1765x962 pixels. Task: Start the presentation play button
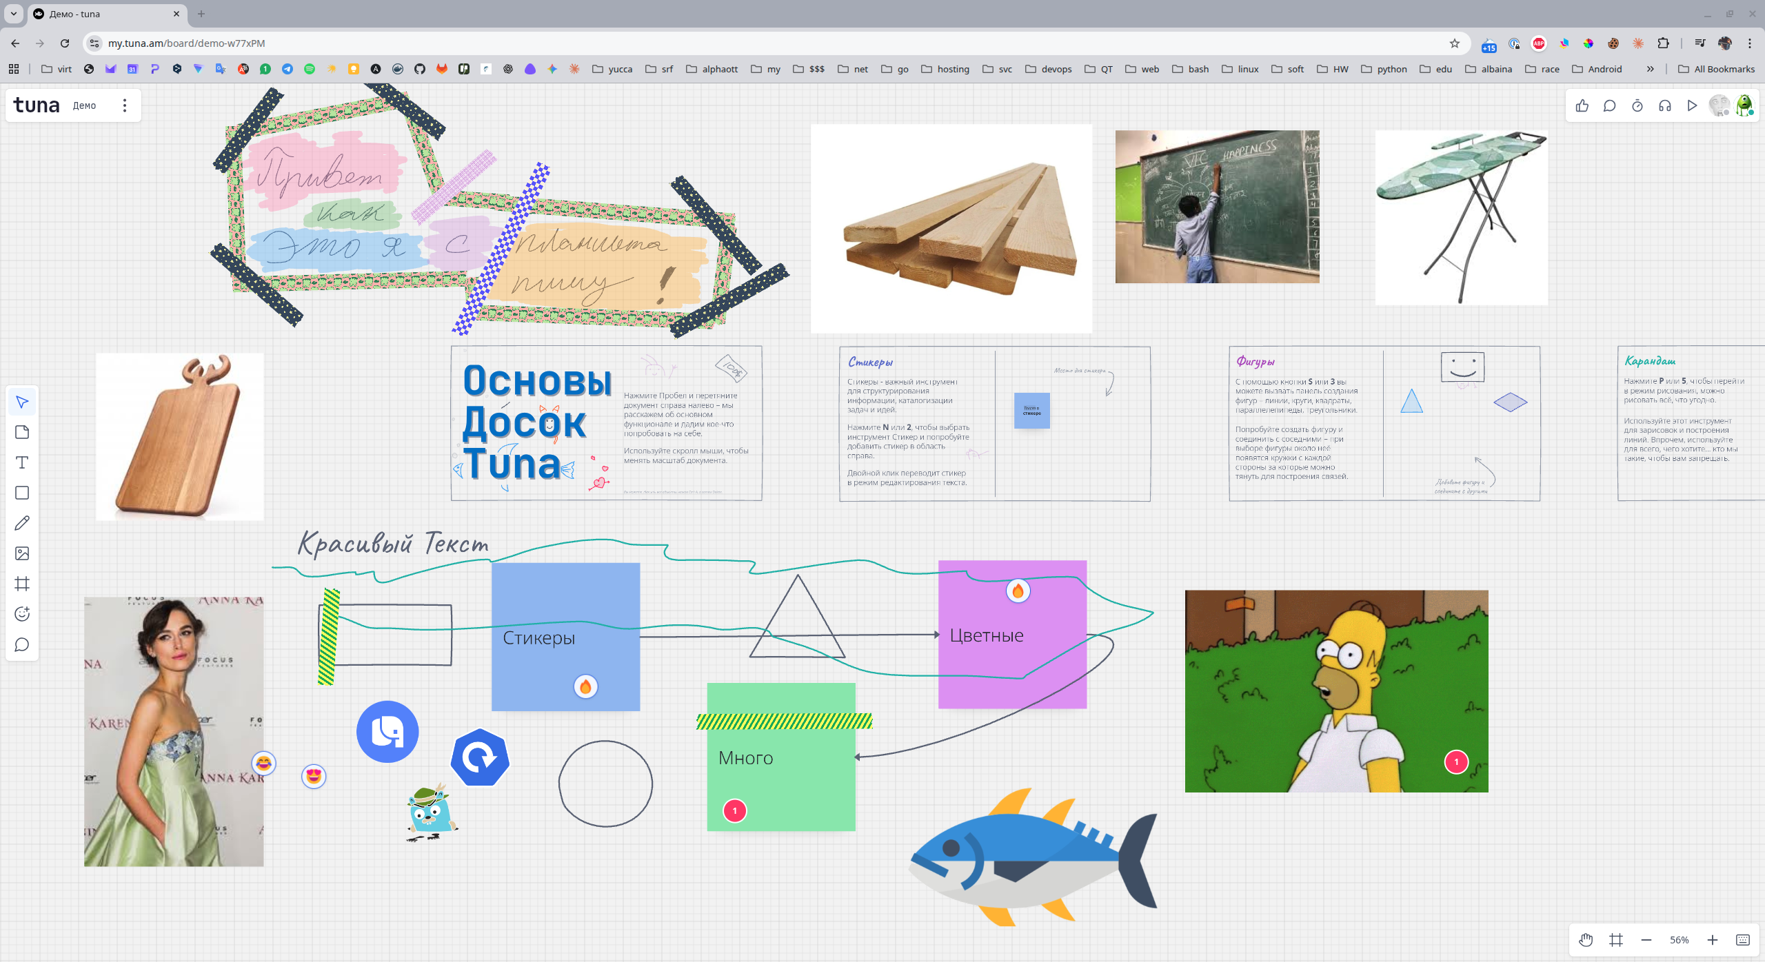tap(1692, 105)
